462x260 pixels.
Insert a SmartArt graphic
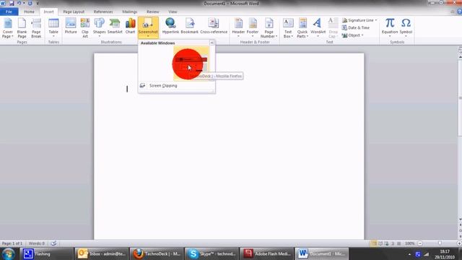click(x=115, y=27)
